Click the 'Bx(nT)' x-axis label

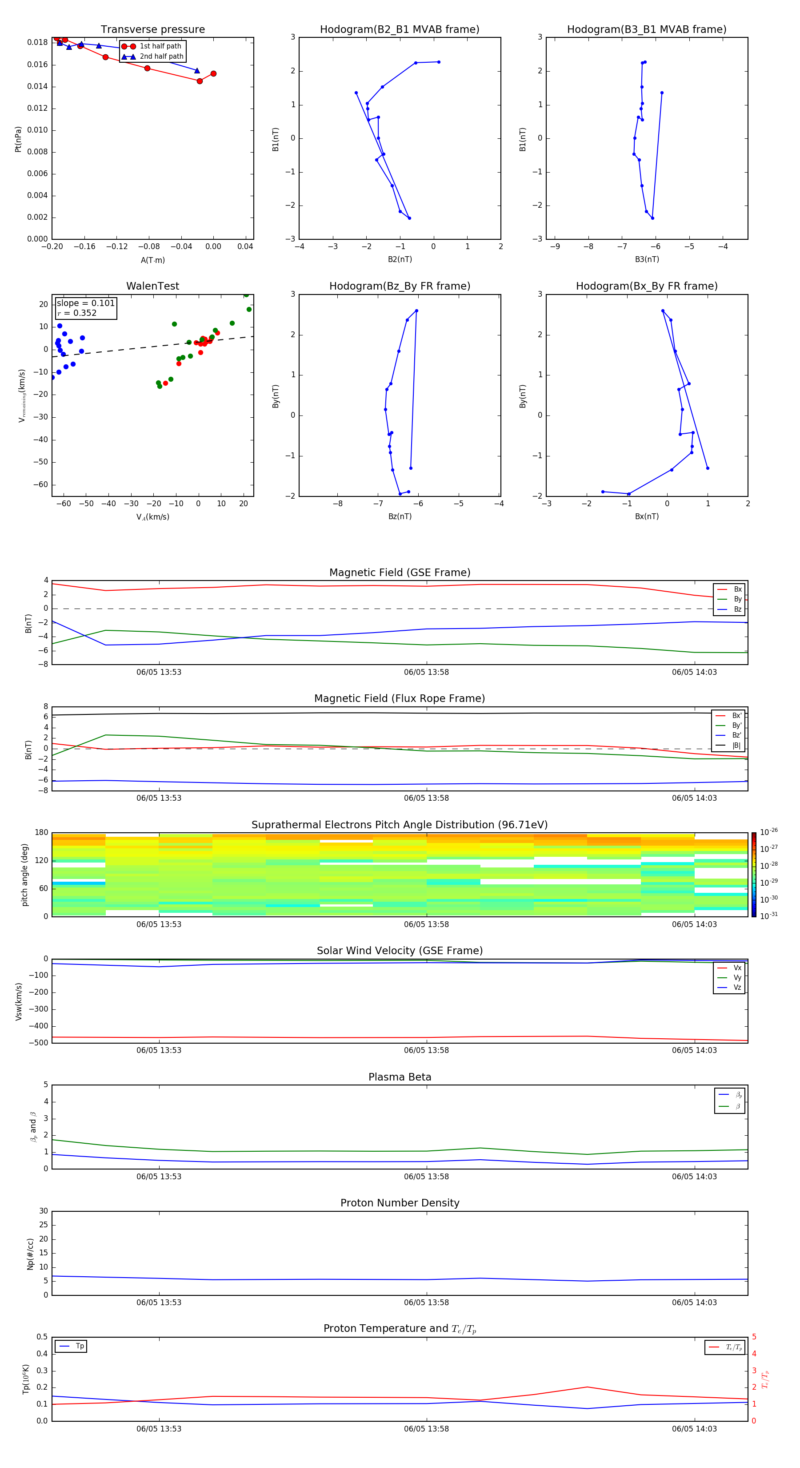(647, 516)
